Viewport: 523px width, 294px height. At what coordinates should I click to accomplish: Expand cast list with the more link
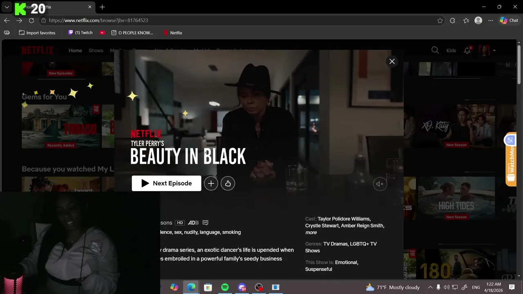(311, 232)
